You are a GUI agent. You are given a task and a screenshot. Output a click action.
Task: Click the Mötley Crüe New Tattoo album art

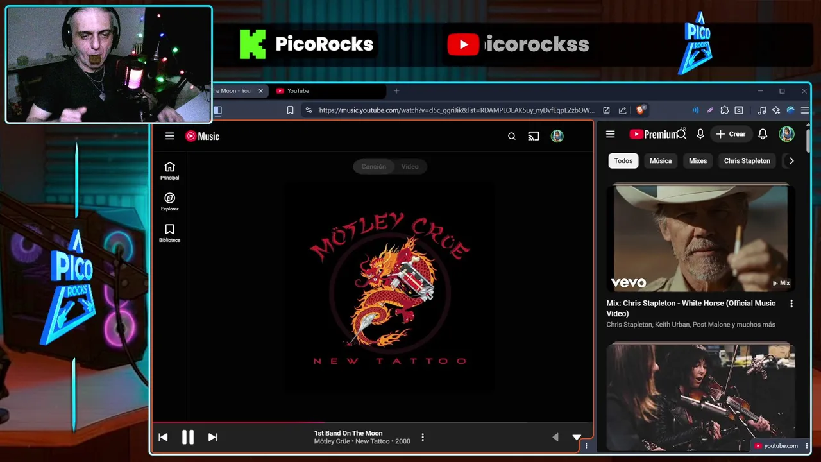point(390,289)
